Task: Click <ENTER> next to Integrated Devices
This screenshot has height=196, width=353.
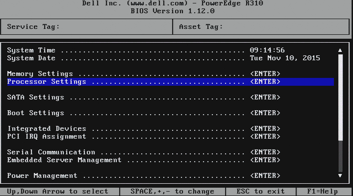Action: pyautogui.click(x=265, y=128)
